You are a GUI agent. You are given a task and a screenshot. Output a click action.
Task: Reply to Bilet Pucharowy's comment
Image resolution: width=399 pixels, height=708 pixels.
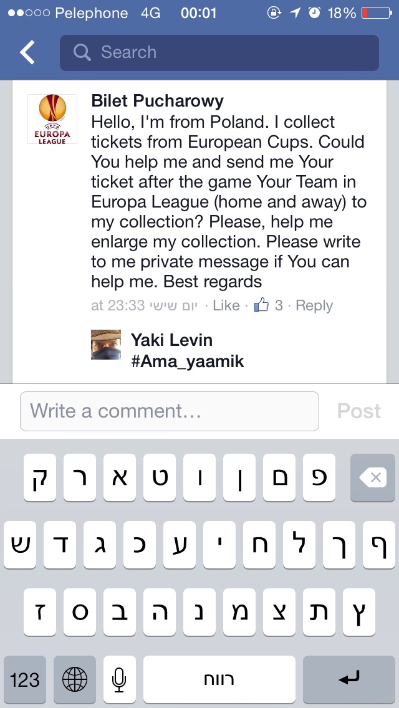[314, 305]
